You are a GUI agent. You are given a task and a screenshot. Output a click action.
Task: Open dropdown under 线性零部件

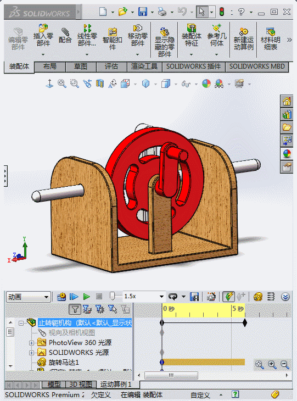87,54
